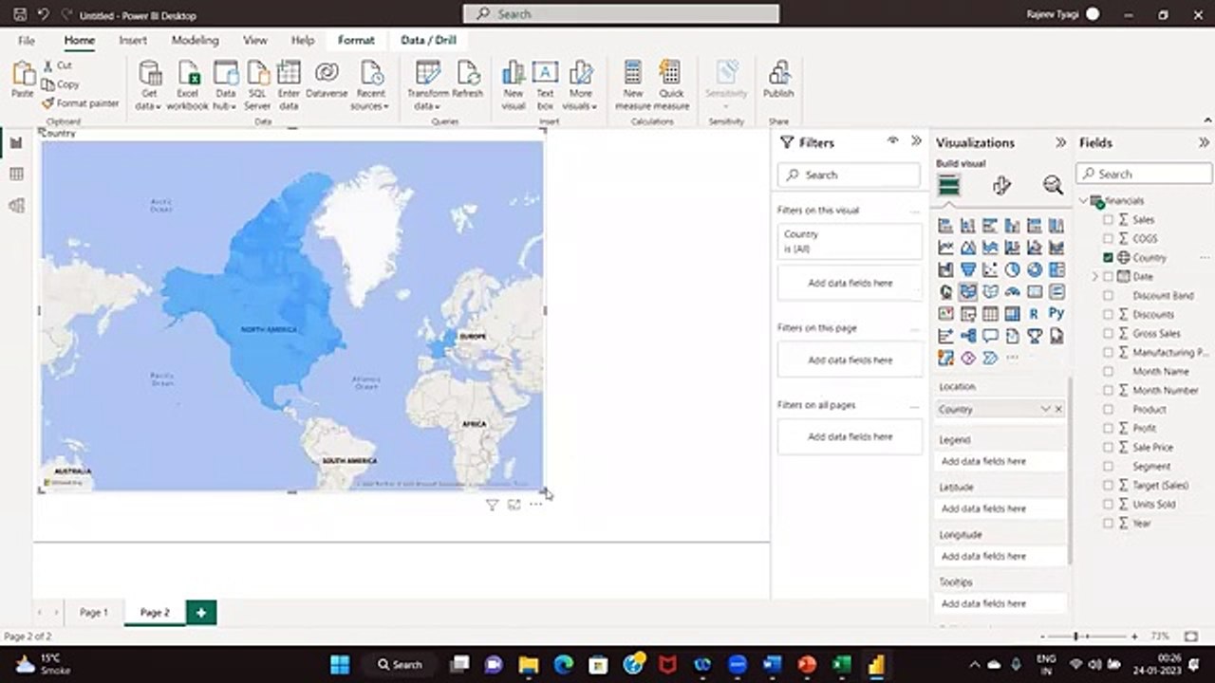Image resolution: width=1215 pixels, height=683 pixels.
Task: Click the Paste icon
Action: click(x=23, y=74)
